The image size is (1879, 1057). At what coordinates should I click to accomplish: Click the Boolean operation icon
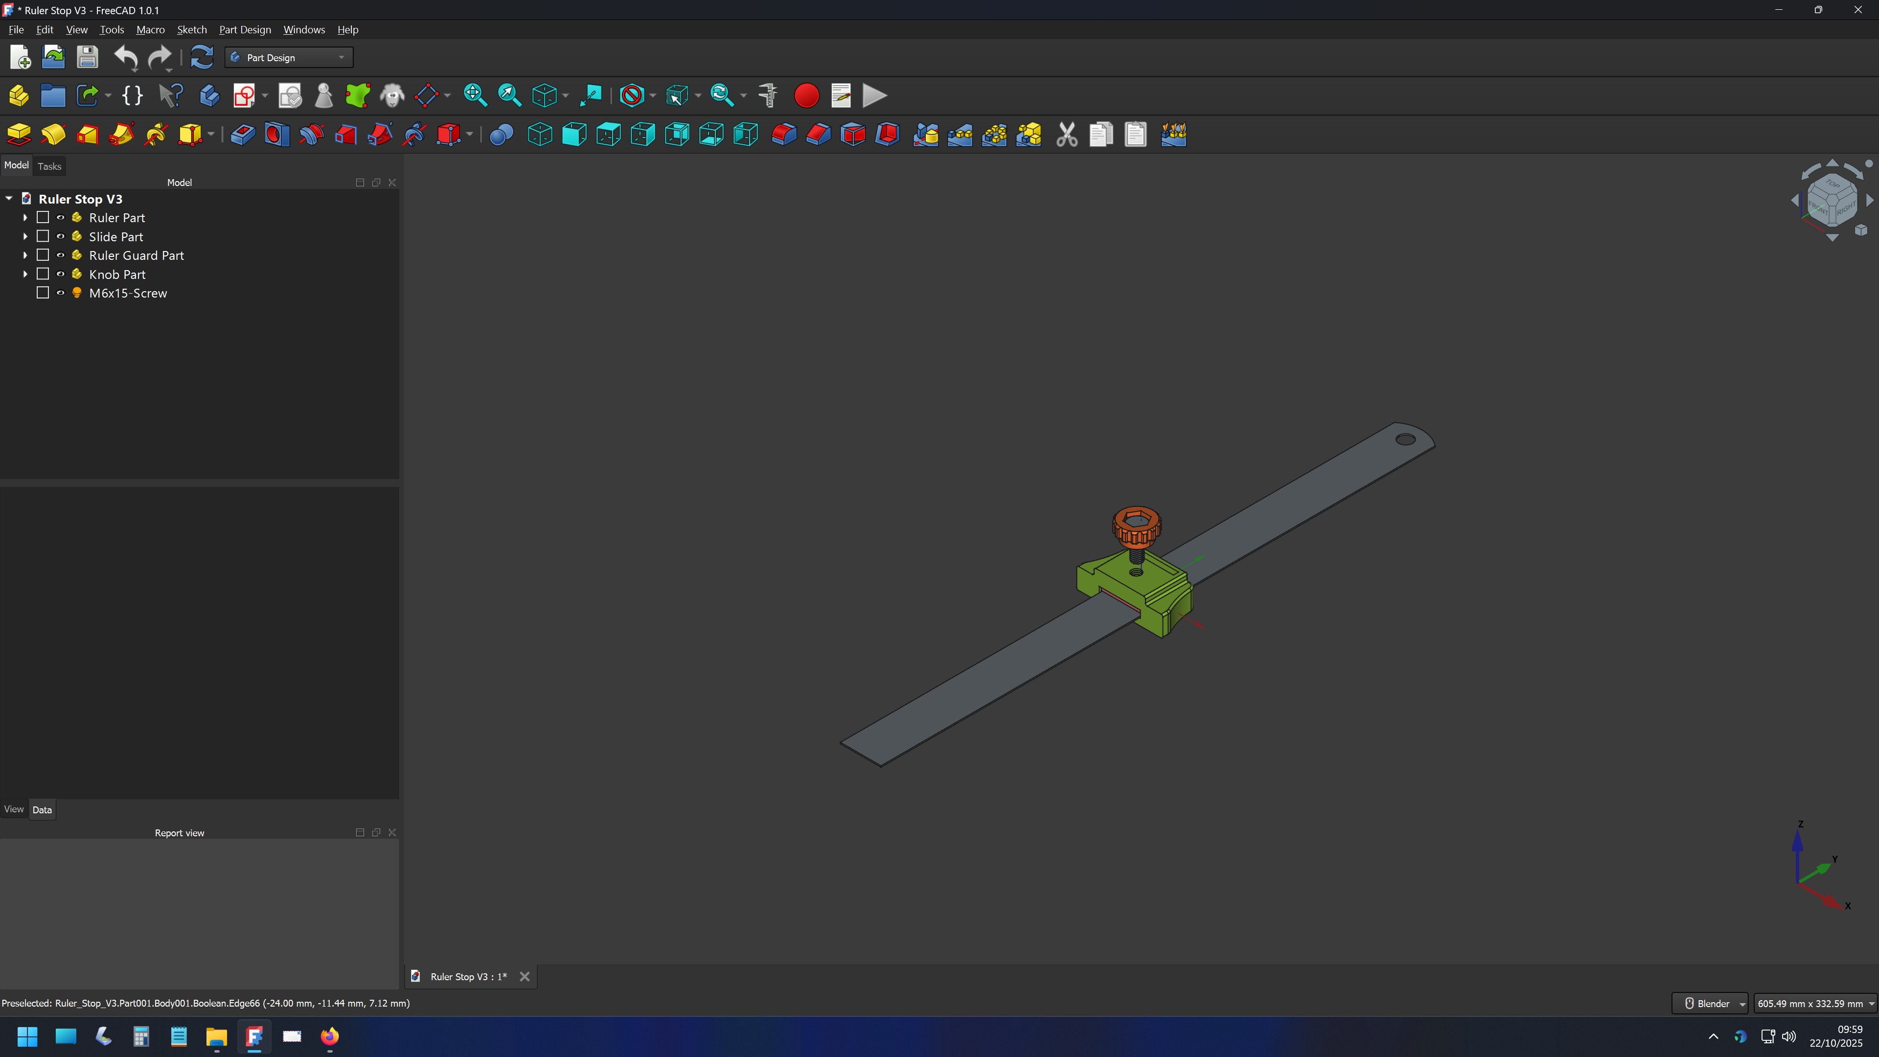tap(501, 134)
